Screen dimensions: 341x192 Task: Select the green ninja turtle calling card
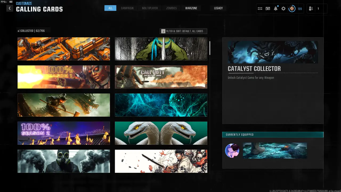coord(161,49)
